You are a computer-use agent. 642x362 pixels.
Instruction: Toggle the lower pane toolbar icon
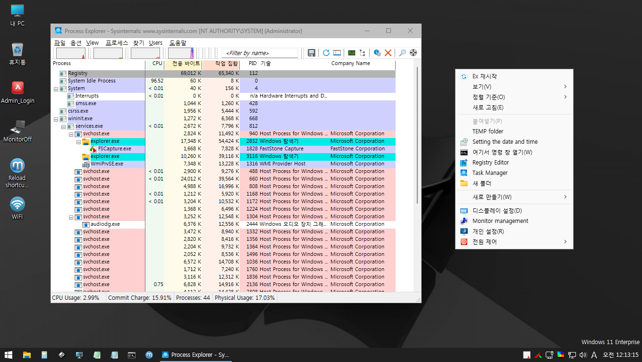(337, 53)
